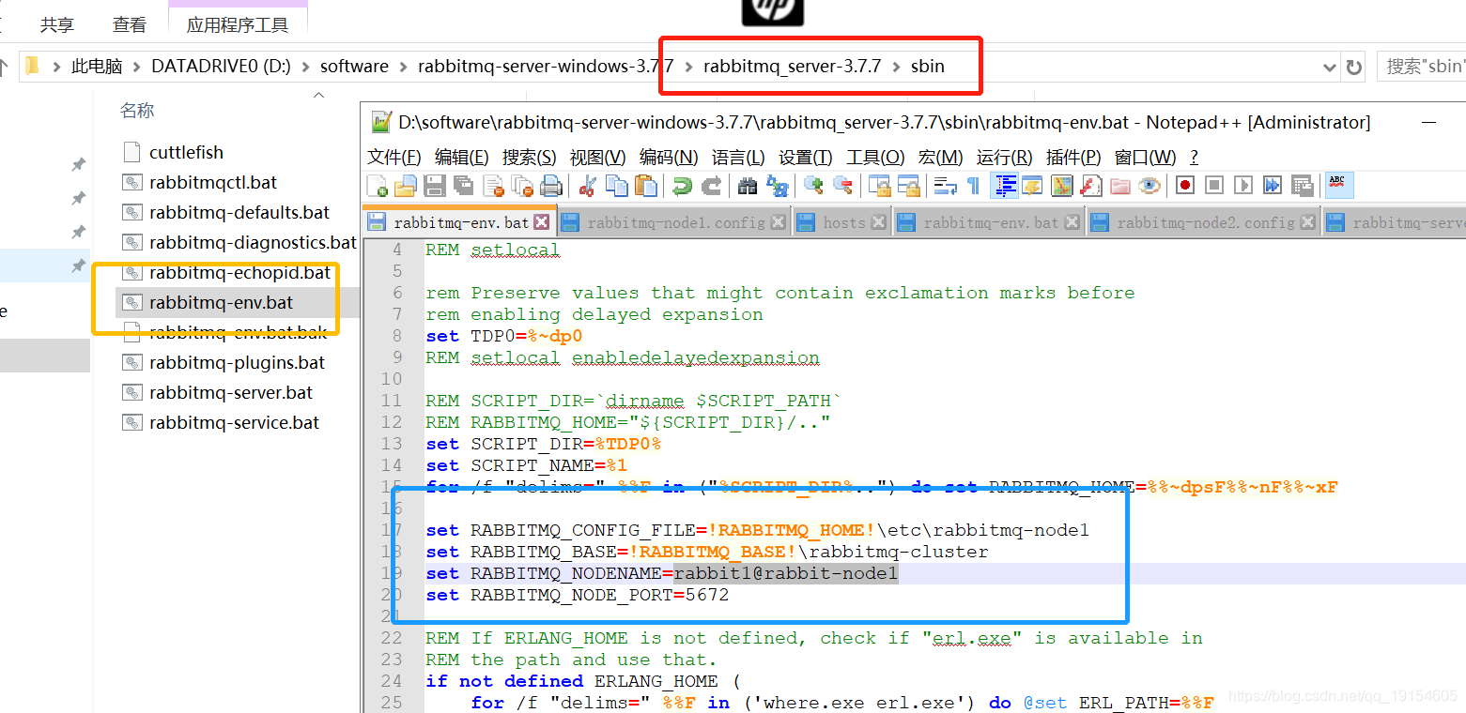Click the Paste clipboard toolbar icon
Screen dimensions: 1466x713
tap(645, 186)
